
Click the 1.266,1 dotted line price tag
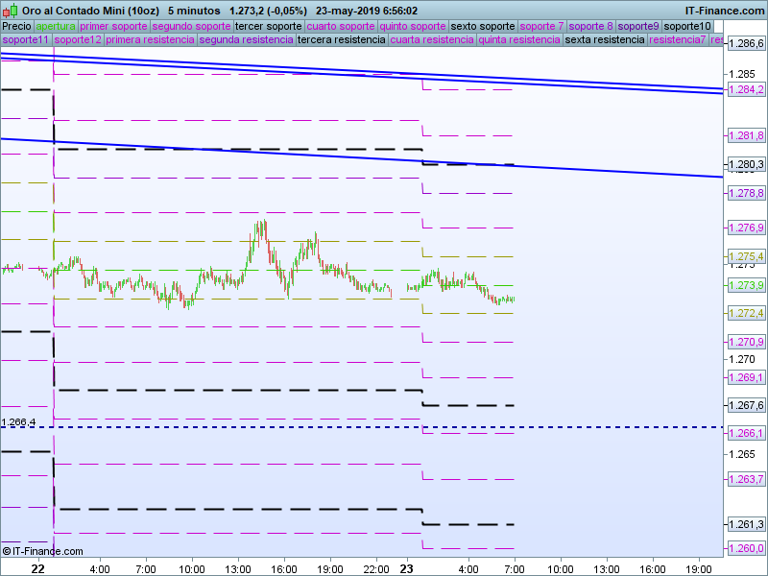coord(747,433)
